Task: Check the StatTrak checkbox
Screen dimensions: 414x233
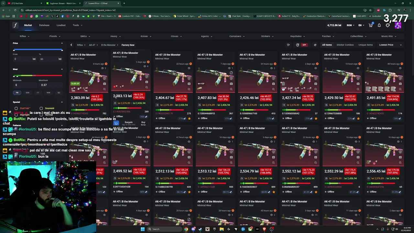Action: [16, 108]
